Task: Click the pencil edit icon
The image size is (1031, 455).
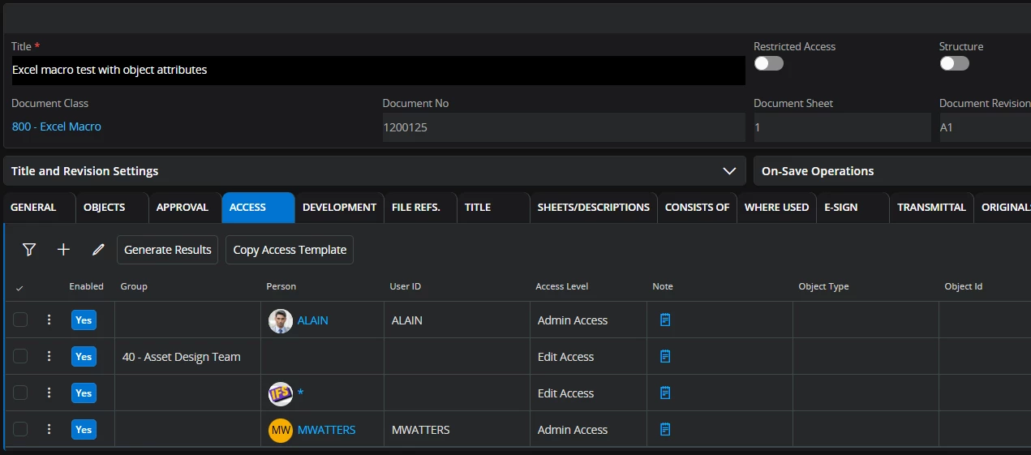Action: (98, 250)
